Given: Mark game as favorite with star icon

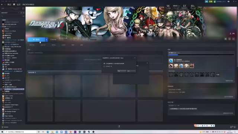Looking at the screenshot, I should click(x=234, y=39).
